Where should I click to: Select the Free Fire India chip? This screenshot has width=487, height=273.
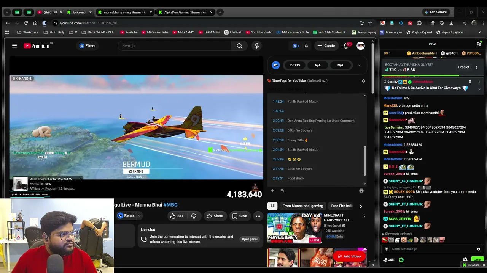click(342, 206)
